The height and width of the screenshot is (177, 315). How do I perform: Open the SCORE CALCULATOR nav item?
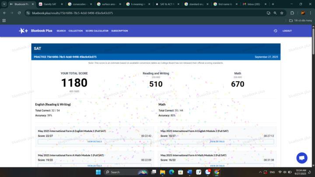pos(97,31)
